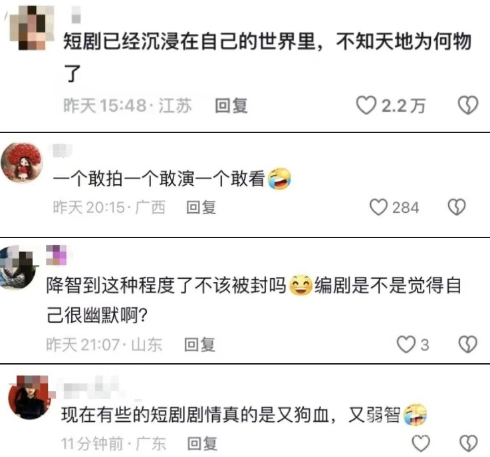Select the comment text 一个敢拍一个敢演一个敢看
Image resolution: width=490 pixels, height=457 pixels.
click(x=159, y=179)
